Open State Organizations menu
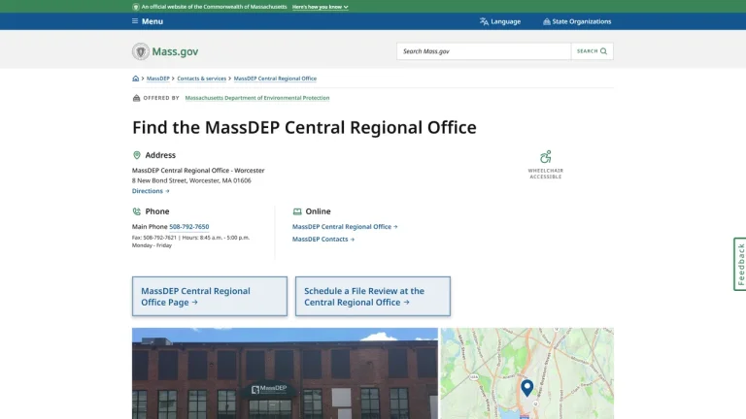The width and height of the screenshot is (746, 419). (577, 21)
